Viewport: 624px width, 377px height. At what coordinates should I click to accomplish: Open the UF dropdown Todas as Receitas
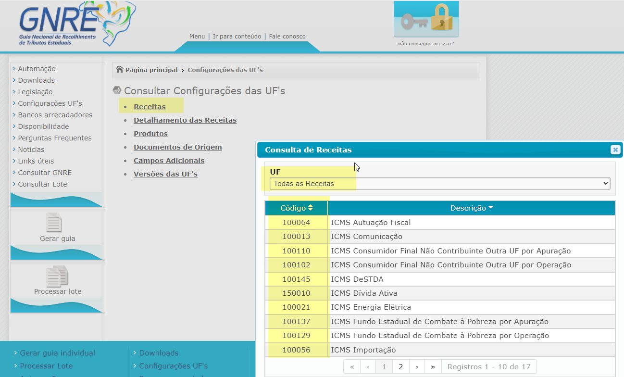439,183
